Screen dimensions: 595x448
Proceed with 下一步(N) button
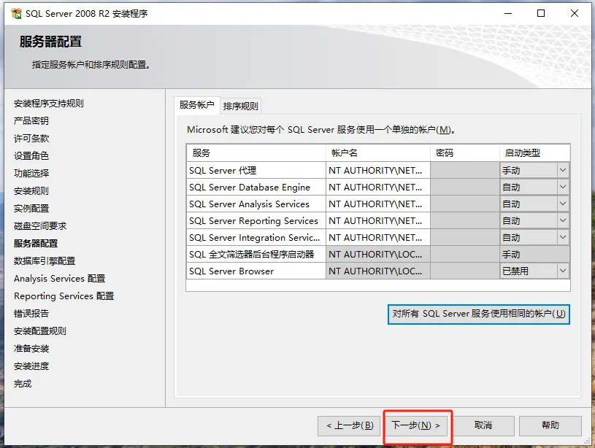point(416,425)
